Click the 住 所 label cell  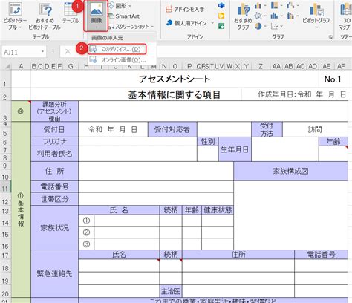[x=54, y=171]
